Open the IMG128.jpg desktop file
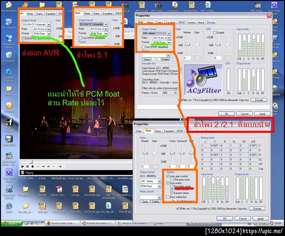This screenshot has width=285, height=236. (x=125, y=208)
